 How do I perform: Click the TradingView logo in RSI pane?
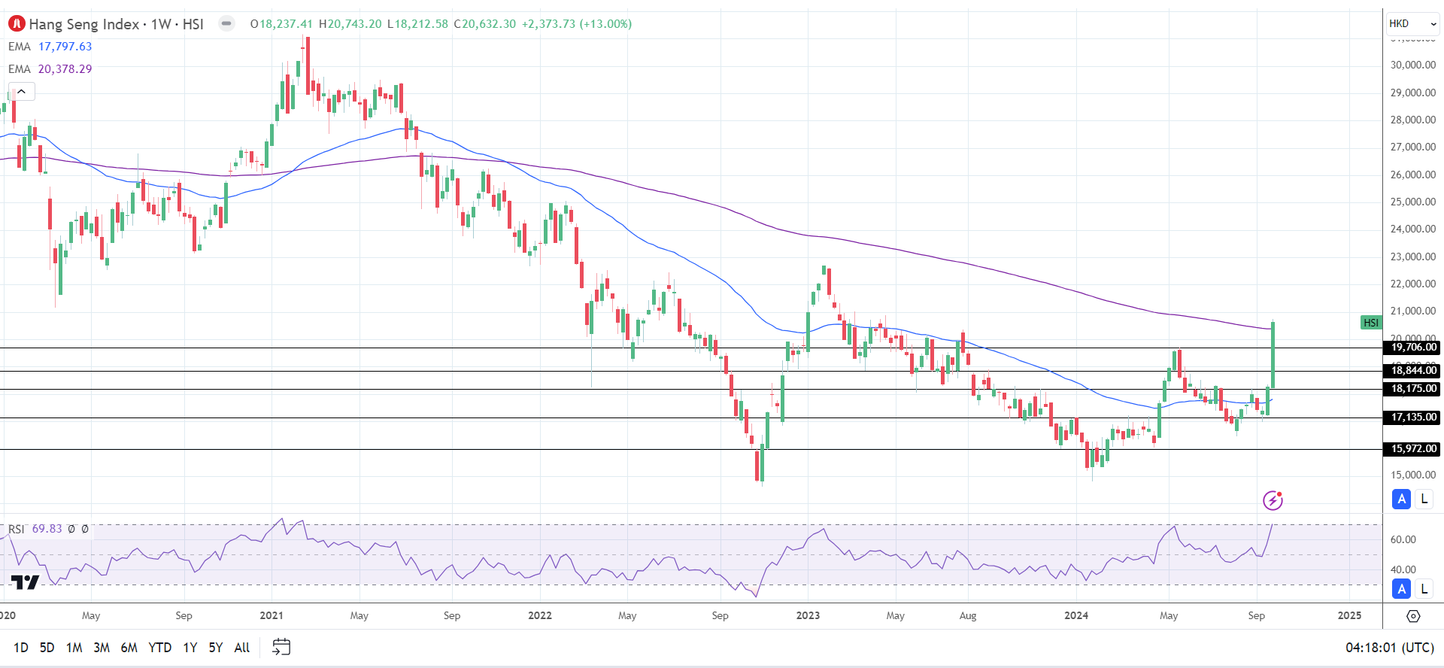[25, 582]
